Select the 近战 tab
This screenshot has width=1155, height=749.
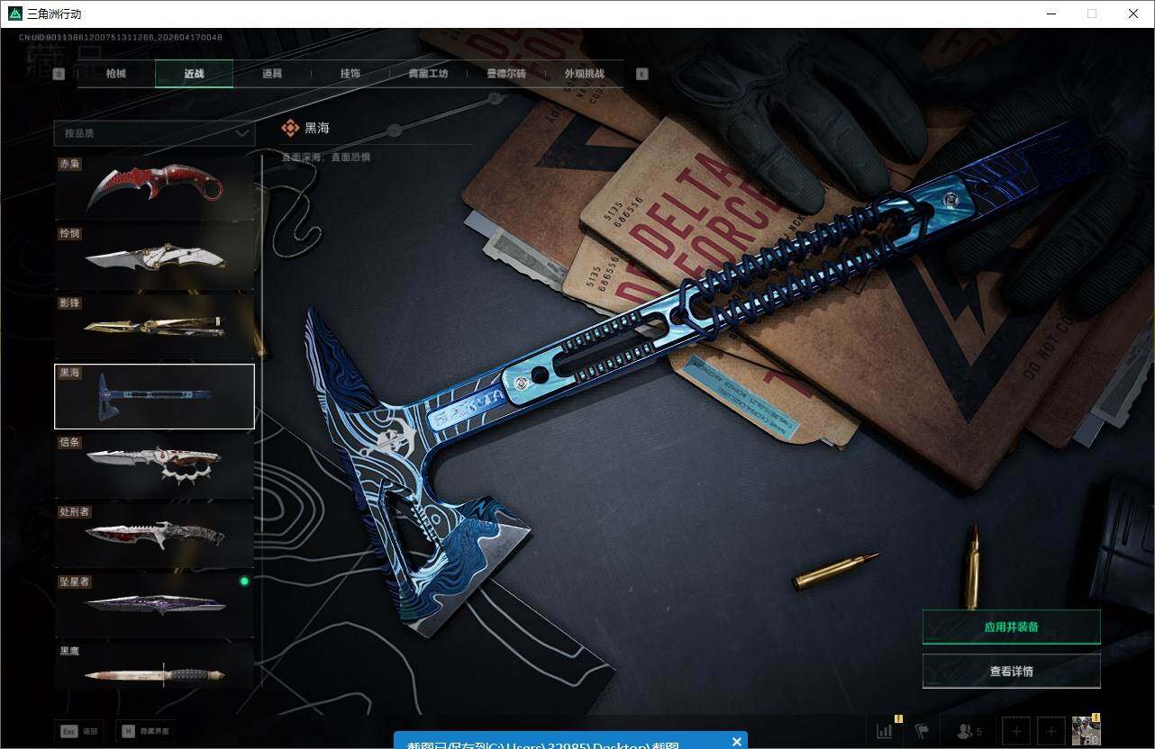pyautogui.click(x=194, y=74)
